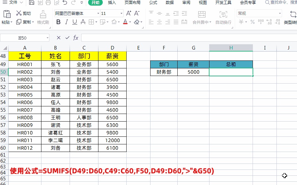Click the thousands separator 000 icon

(261, 22)
